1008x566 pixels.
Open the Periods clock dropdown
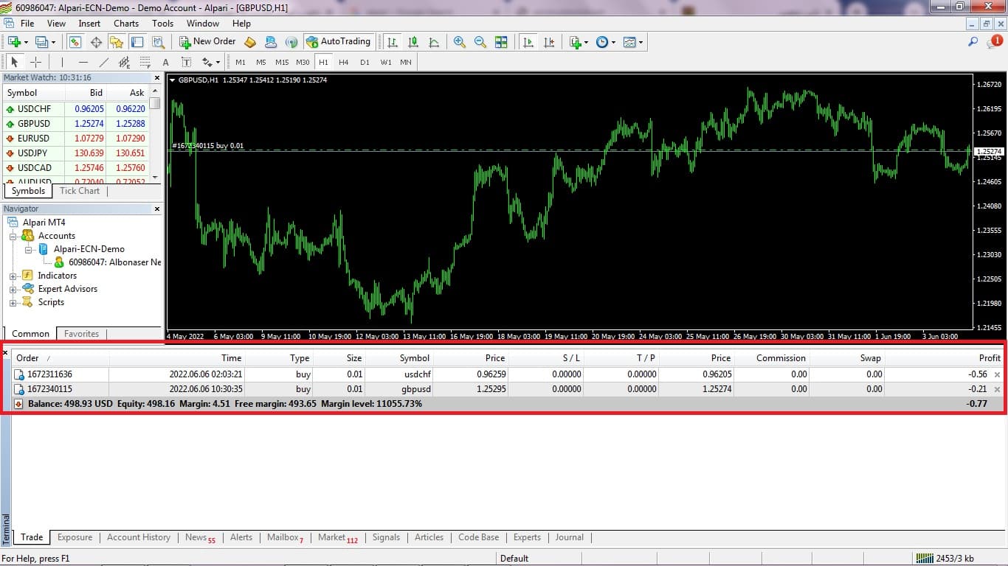[613, 42]
